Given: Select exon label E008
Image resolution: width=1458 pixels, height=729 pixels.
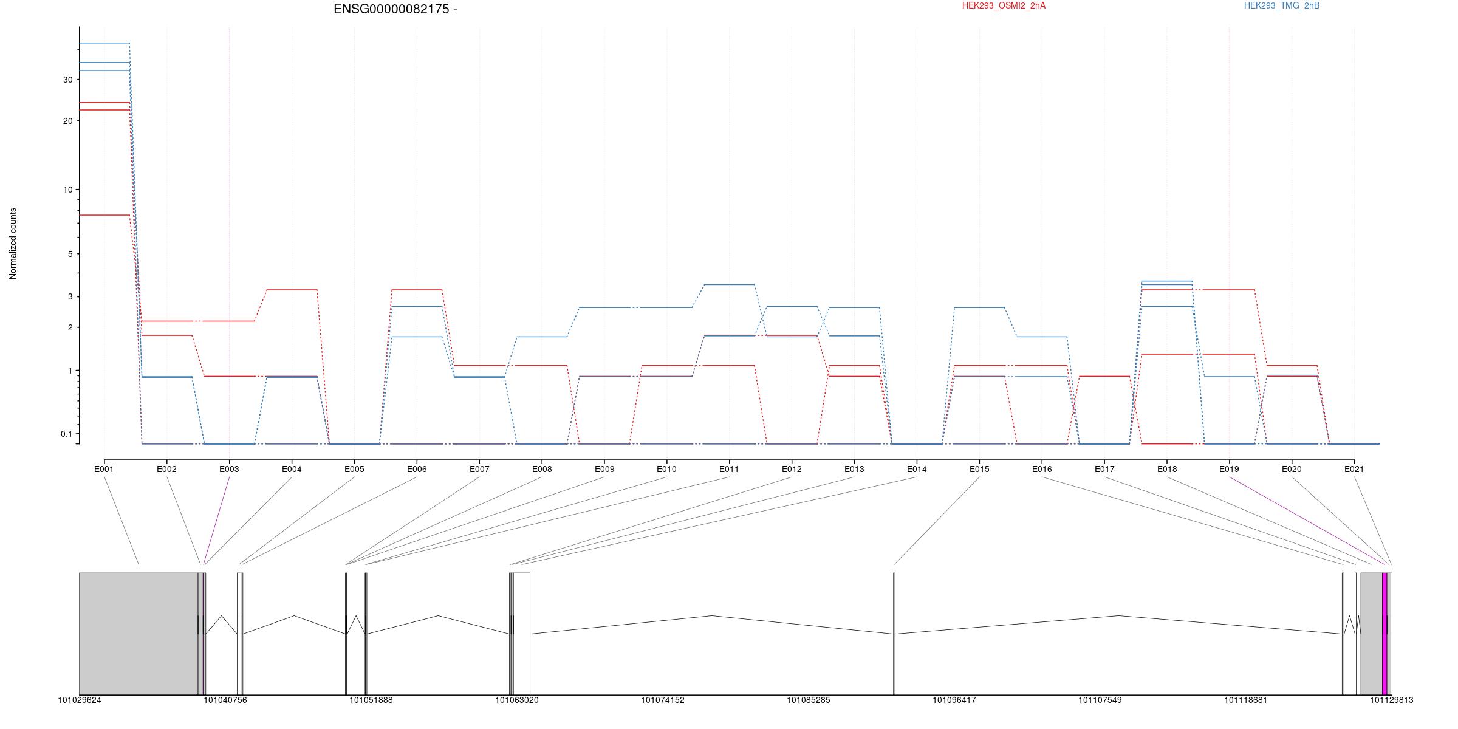Looking at the screenshot, I should [542, 469].
